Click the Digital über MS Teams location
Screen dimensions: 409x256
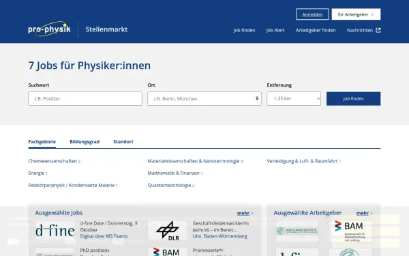(104, 236)
